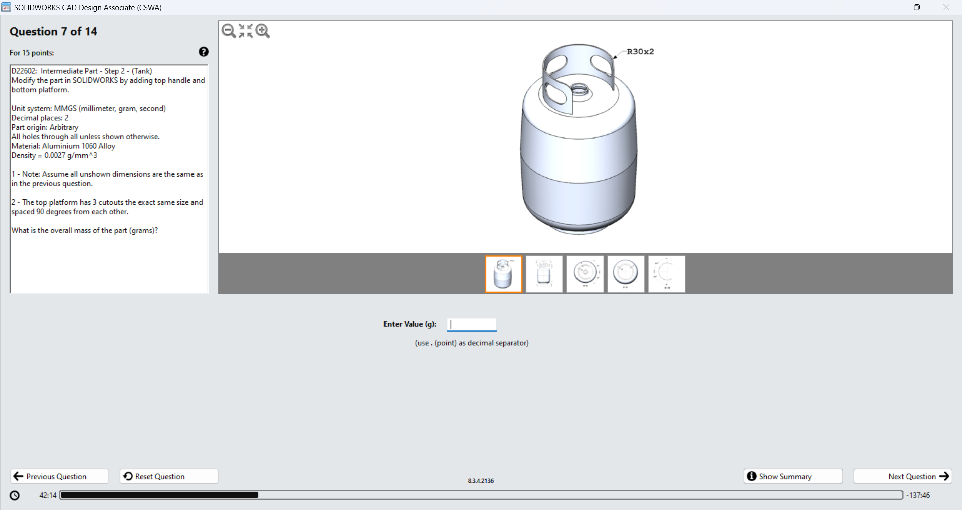
Task: Click the clock timer icon
Action: (14, 495)
